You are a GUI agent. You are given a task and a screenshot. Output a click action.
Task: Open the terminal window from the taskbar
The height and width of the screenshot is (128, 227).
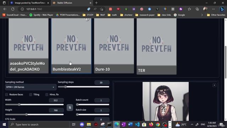click(110, 124)
